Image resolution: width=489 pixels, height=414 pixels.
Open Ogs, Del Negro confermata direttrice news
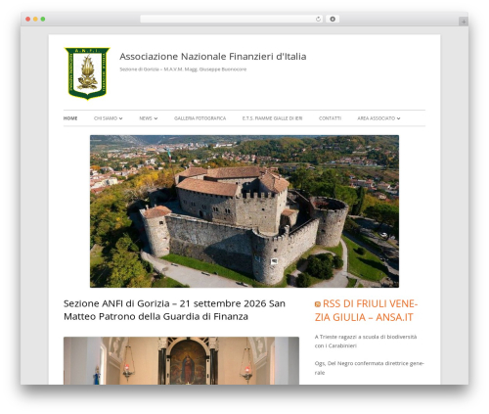(369, 368)
